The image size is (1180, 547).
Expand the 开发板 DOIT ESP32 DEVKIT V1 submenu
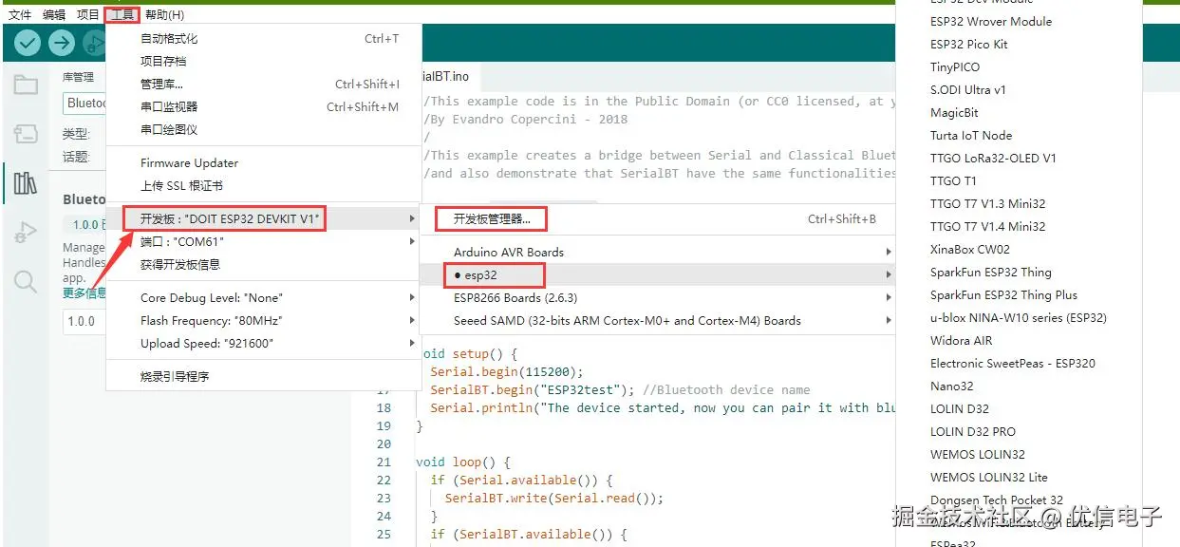tap(263, 219)
